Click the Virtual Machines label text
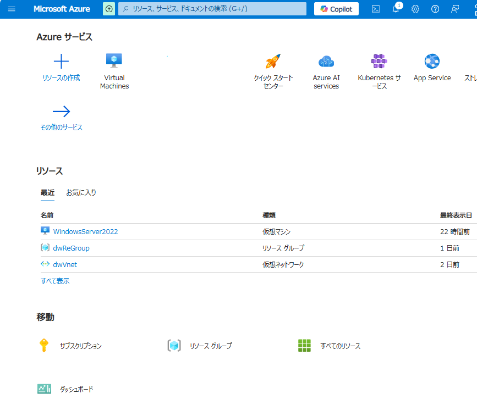This screenshot has width=477, height=416. pos(114,82)
